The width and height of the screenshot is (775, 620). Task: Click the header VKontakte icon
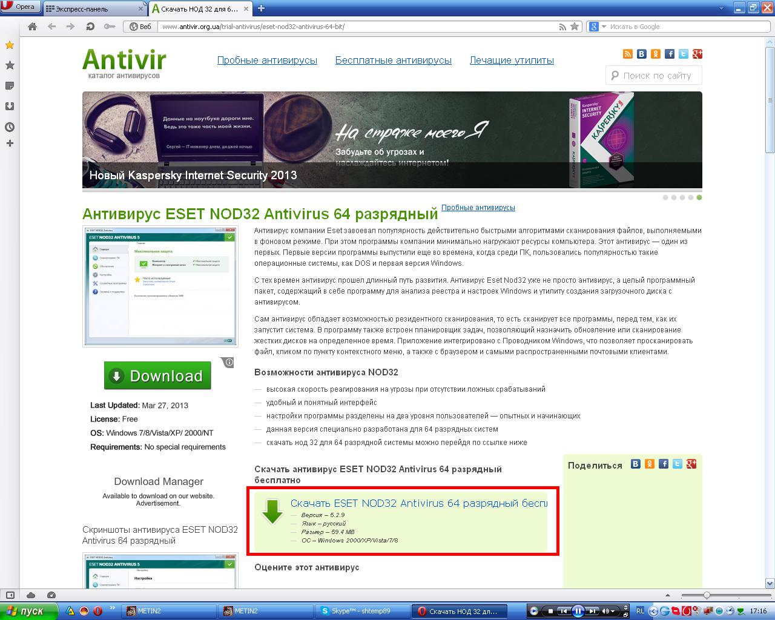(x=642, y=54)
